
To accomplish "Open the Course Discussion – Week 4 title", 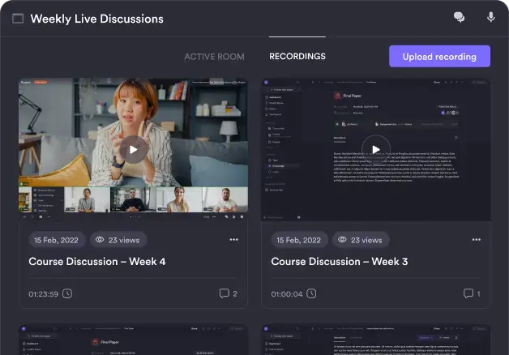I will pos(97,262).
